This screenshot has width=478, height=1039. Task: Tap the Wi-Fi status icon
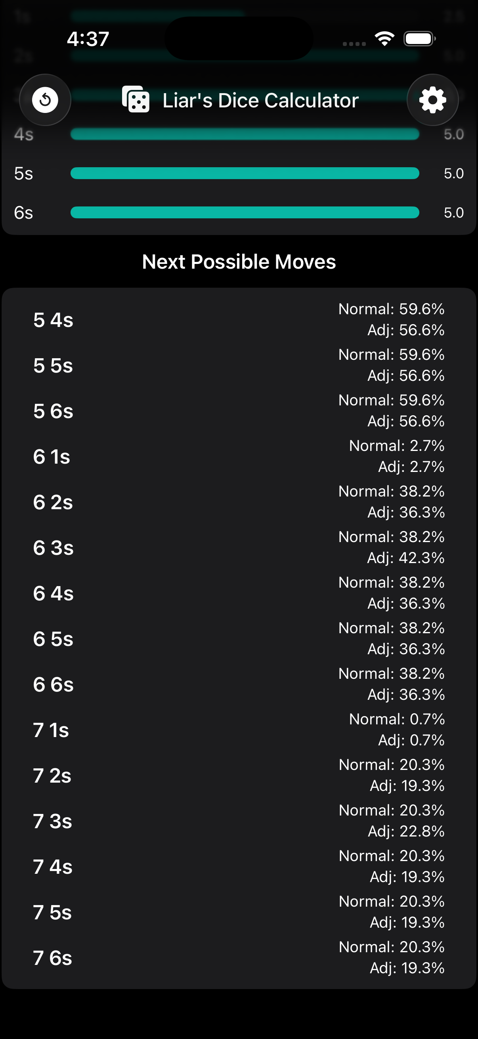(x=384, y=39)
